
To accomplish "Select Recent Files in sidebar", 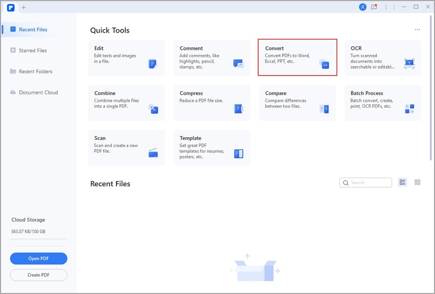I will coord(38,30).
